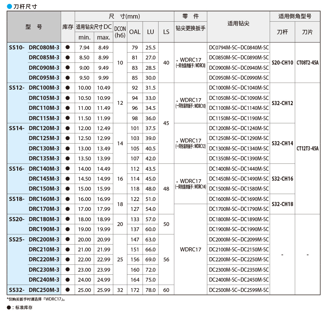Select model SS14- DRC120M-3
Screen dimensions: 326x317
point(34,128)
